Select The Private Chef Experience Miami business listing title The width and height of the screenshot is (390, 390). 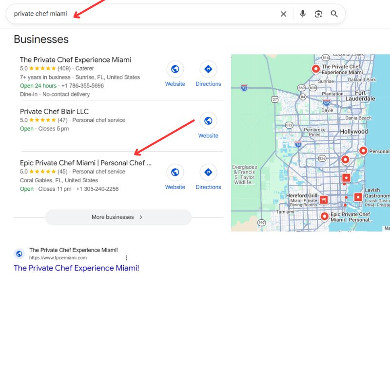click(x=76, y=60)
